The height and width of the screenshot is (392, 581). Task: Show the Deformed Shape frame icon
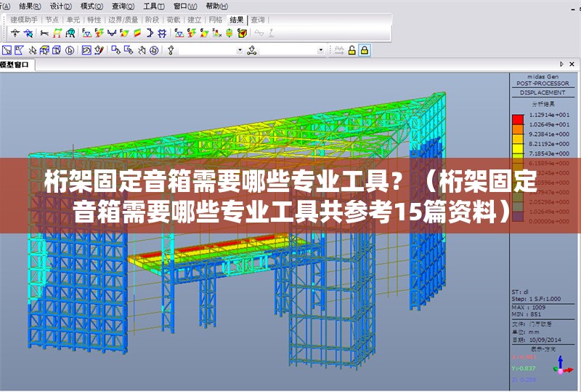[57, 33]
